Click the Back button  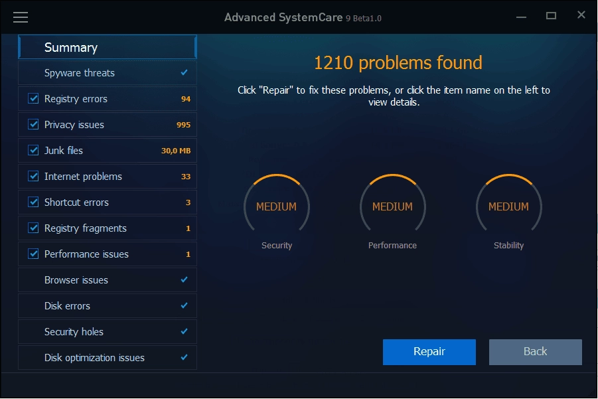click(536, 352)
